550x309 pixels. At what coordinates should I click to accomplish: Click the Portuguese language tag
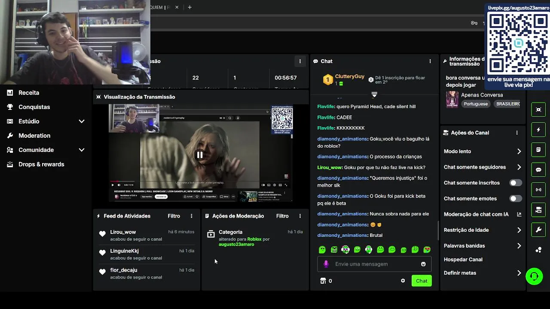click(476, 104)
